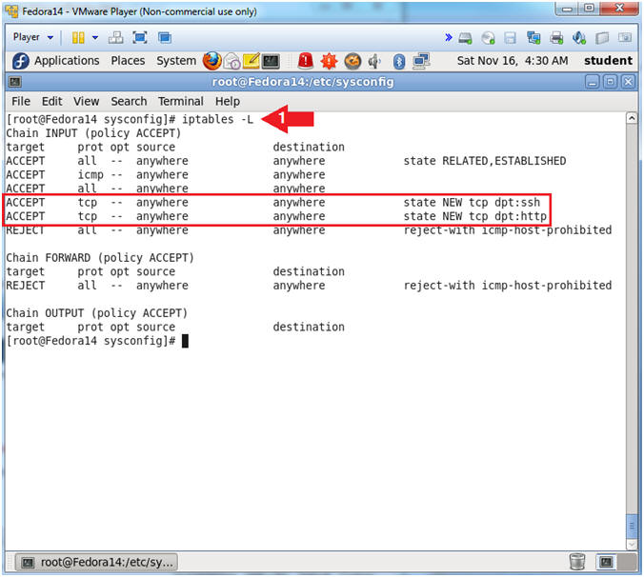Open the System menu
Screen dimensions: 644x577
tap(176, 61)
